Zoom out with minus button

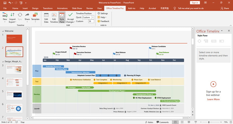pyautogui.click(x=201, y=122)
